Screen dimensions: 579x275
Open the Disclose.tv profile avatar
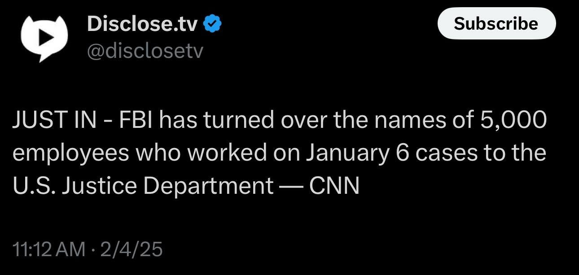(44, 38)
